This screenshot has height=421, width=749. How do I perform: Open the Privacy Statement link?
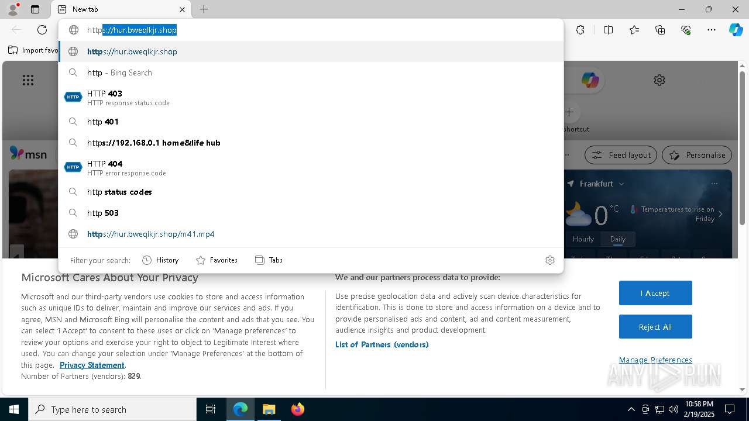92,365
